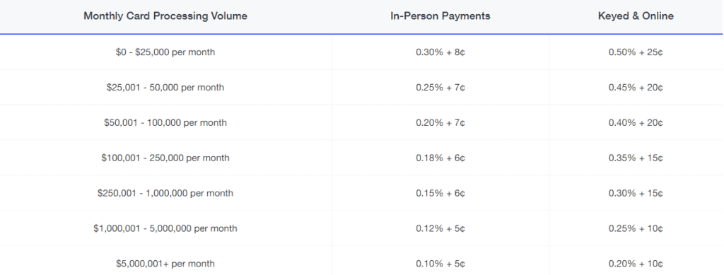Image resolution: width=724 pixels, height=275 pixels.
Task: Click the 0.20% + 10¢ keyed rate
Action: (636, 264)
